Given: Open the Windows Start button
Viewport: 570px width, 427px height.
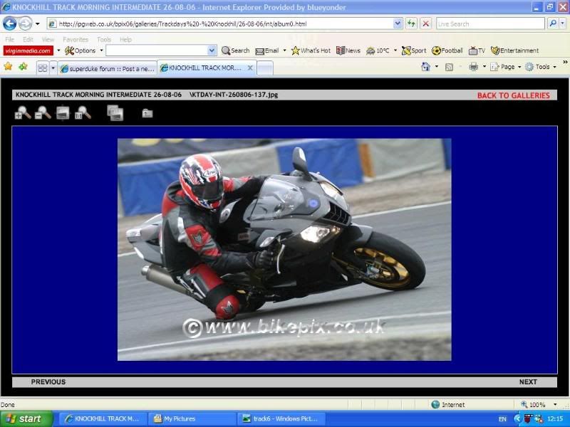Looking at the screenshot, I should [26, 419].
